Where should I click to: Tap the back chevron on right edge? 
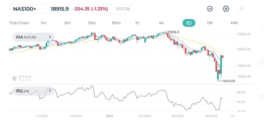click(x=261, y=28)
